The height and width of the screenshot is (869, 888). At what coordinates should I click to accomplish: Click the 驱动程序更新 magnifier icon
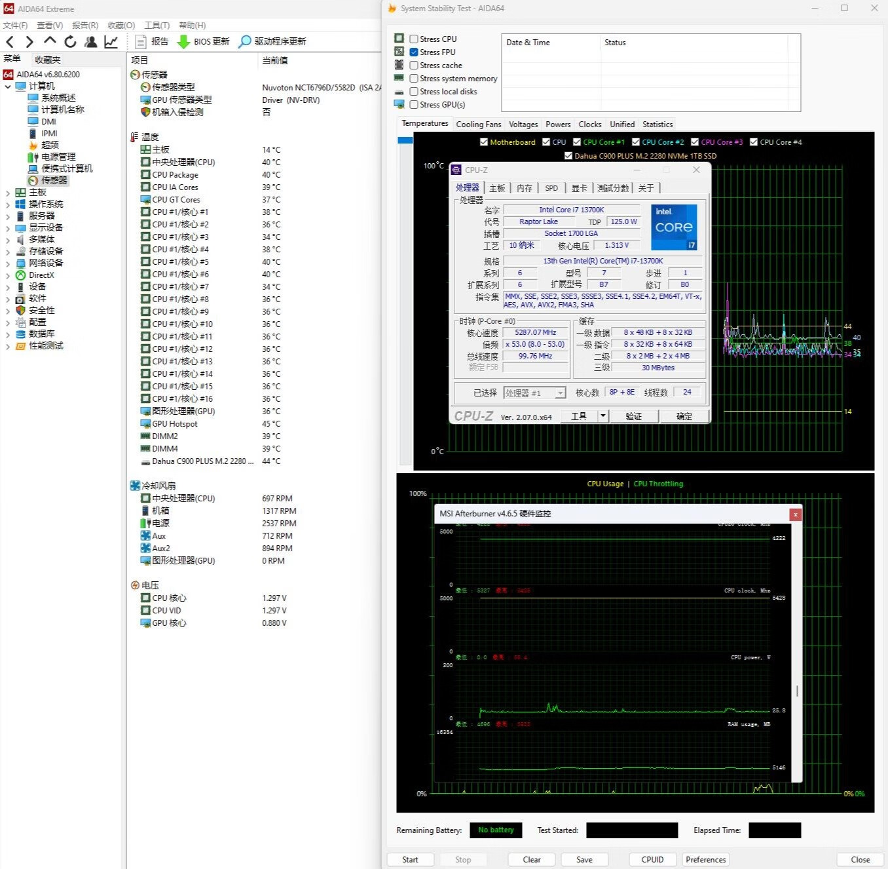pyautogui.click(x=244, y=41)
